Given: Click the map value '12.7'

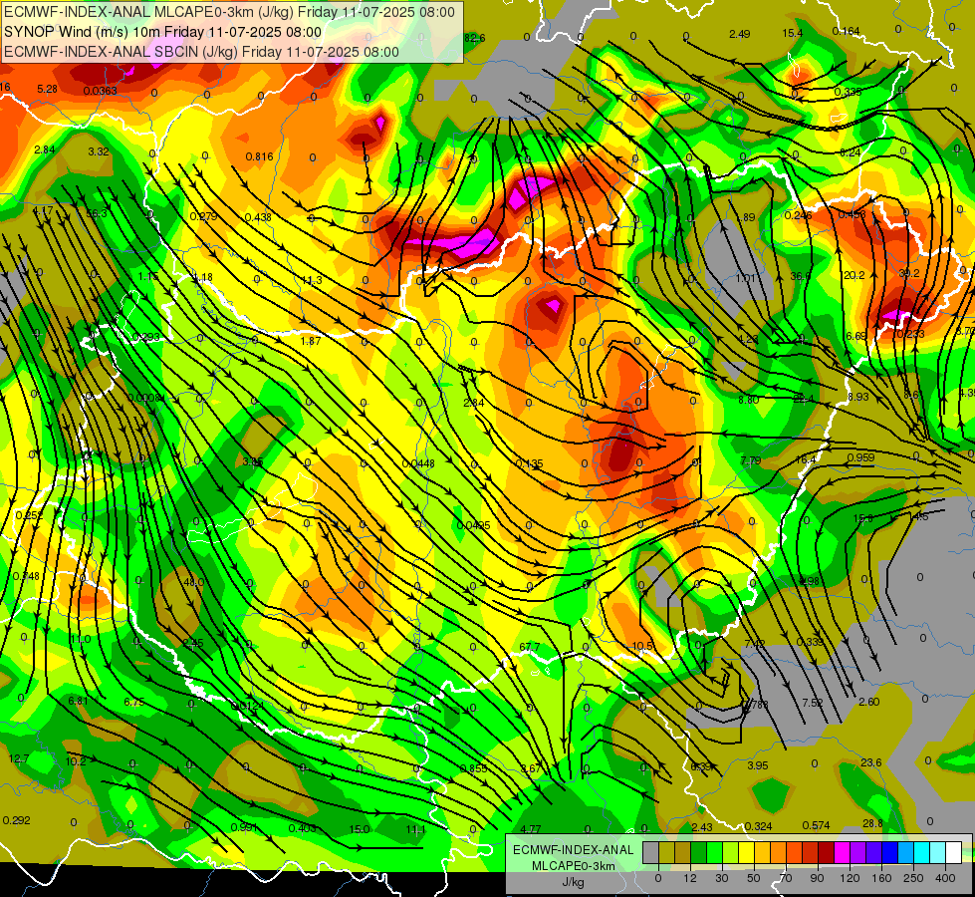Looking at the screenshot, I should click(x=19, y=758).
